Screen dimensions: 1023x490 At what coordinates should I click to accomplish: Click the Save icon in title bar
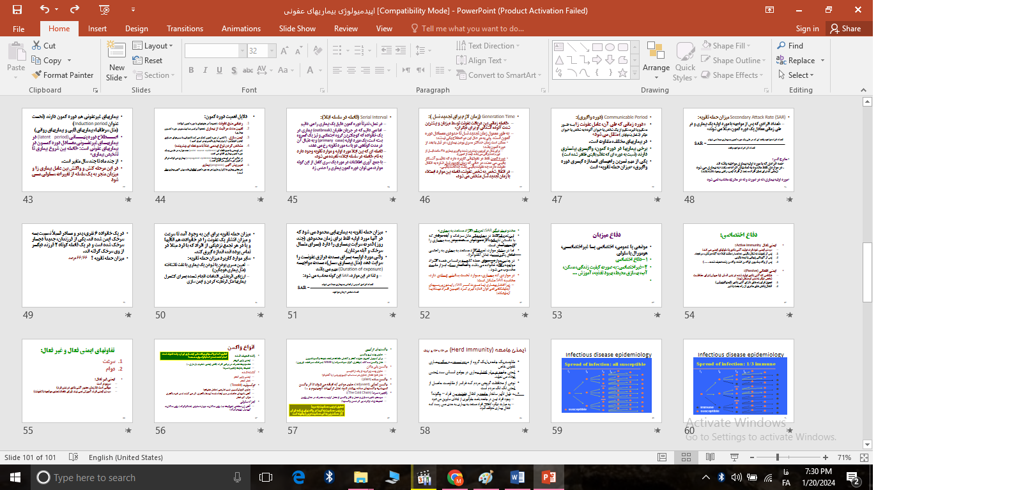17,10
